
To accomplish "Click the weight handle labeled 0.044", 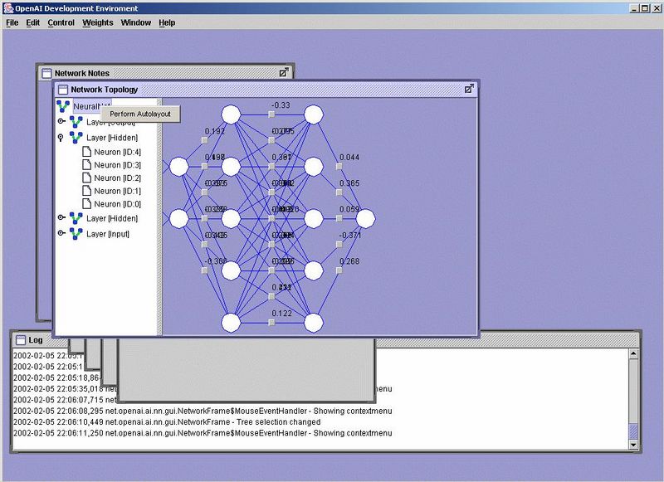I will [339, 166].
